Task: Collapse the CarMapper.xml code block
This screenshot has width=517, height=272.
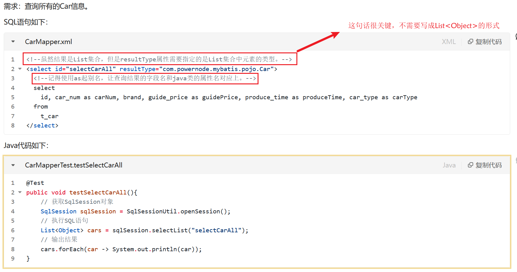Action: (13, 42)
